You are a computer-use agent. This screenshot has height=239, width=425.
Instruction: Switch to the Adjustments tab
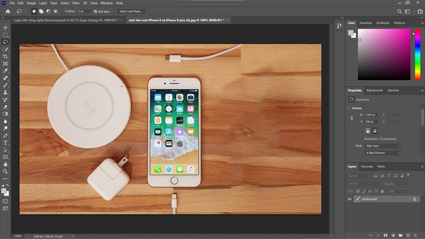375,90
